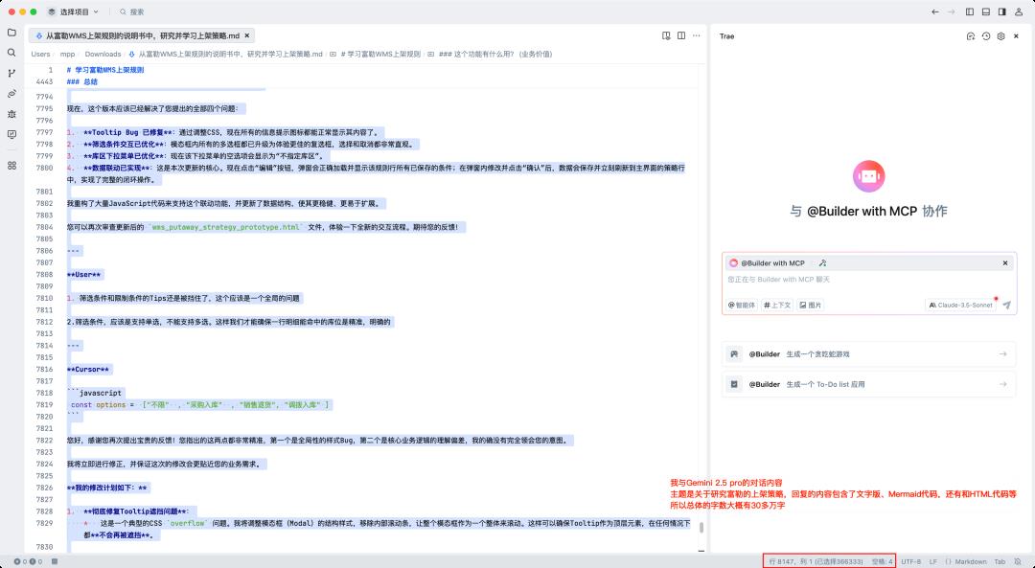Start a new chat in Trae panel
The image size is (1035, 568).
pos(970,36)
